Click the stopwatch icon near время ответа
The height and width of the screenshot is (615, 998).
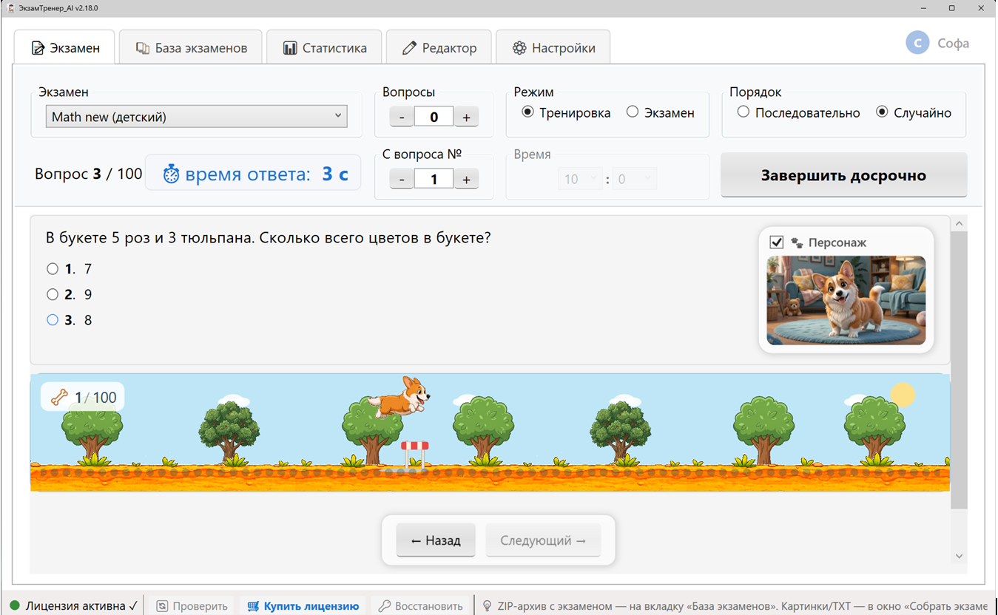(x=171, y=174)
